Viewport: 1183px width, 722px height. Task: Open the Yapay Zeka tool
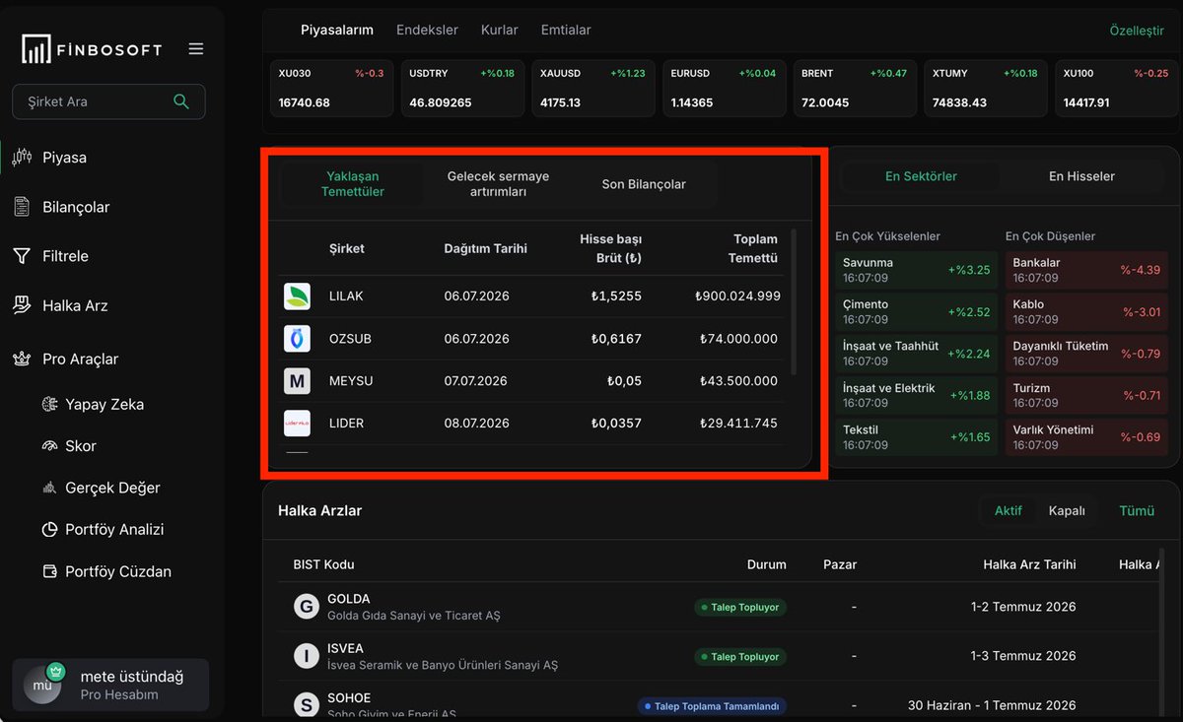pyautogui.click(x=104, y=404)
